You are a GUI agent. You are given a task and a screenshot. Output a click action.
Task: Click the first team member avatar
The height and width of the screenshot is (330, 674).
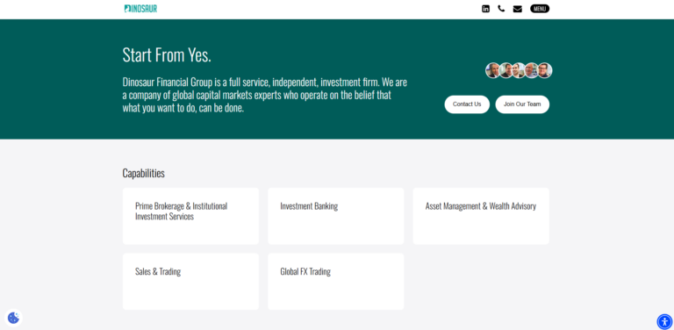[x=493, y=70]
